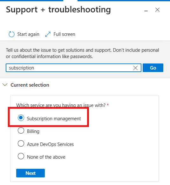Focus the issue description search field

point(69,68)
